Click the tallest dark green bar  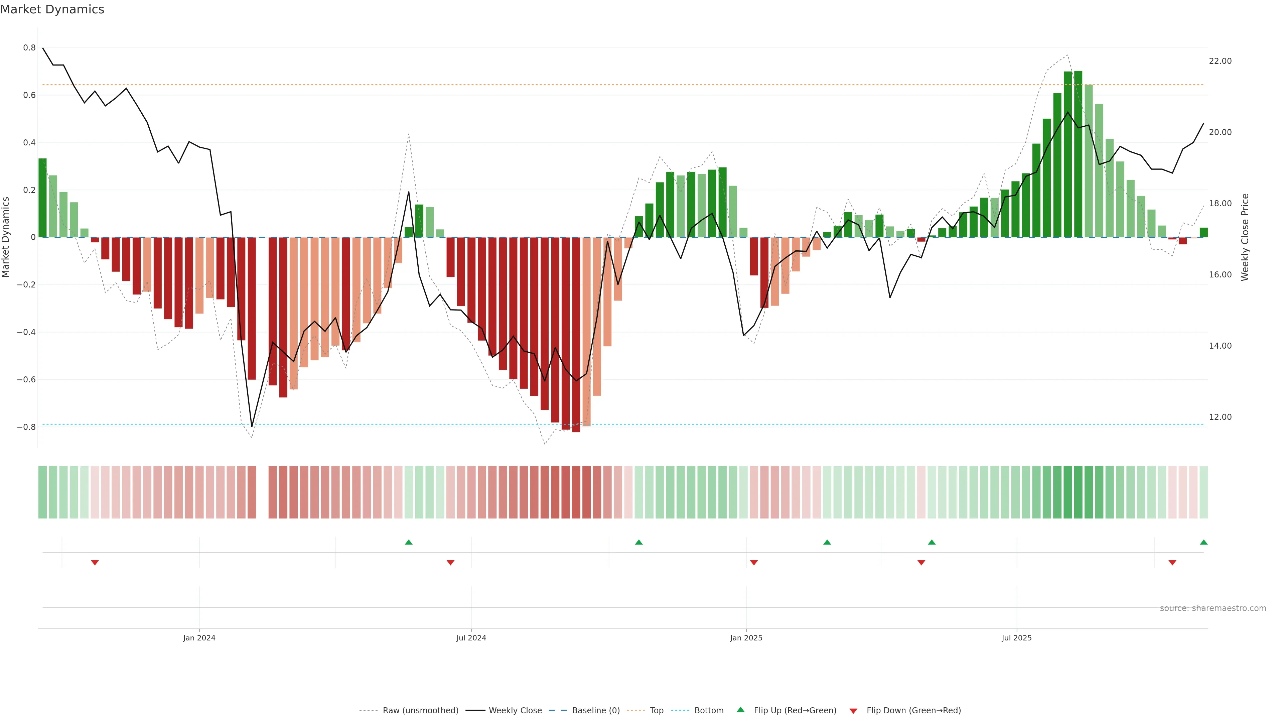point(1078,154)
